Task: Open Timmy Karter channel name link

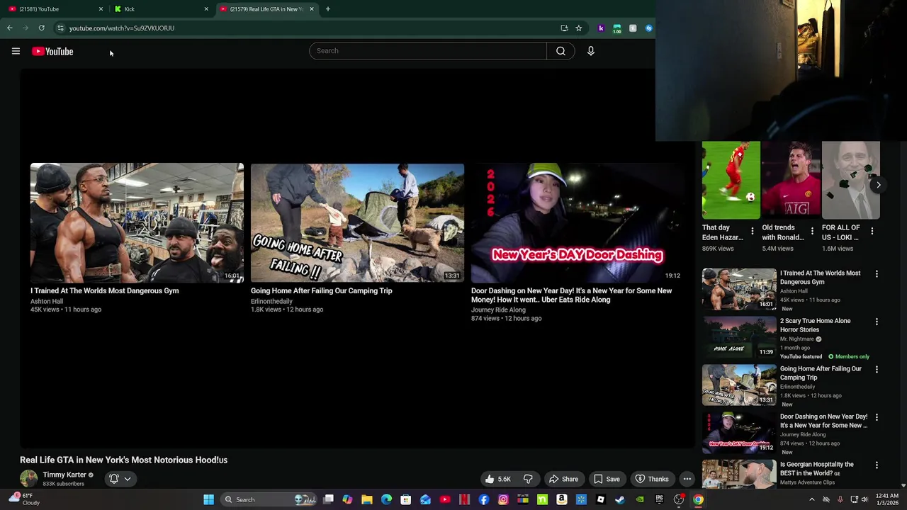Action: (64, 475)
